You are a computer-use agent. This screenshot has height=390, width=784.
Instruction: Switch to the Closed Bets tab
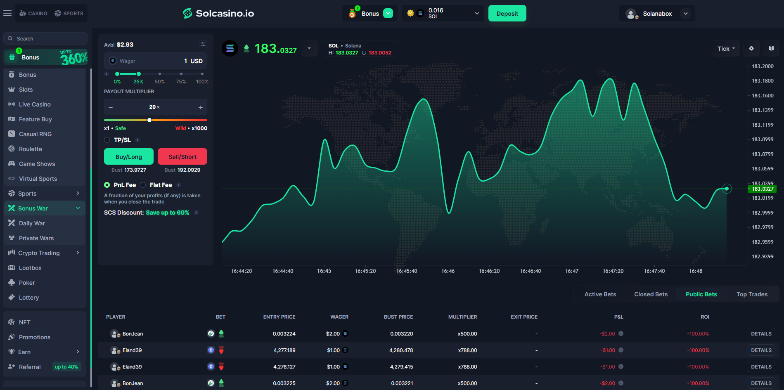point(651,294)
